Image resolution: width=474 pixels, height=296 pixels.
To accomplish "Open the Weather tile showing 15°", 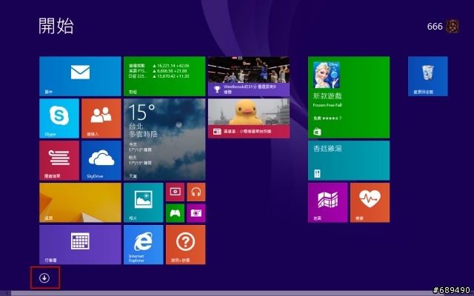I will 164,139.
